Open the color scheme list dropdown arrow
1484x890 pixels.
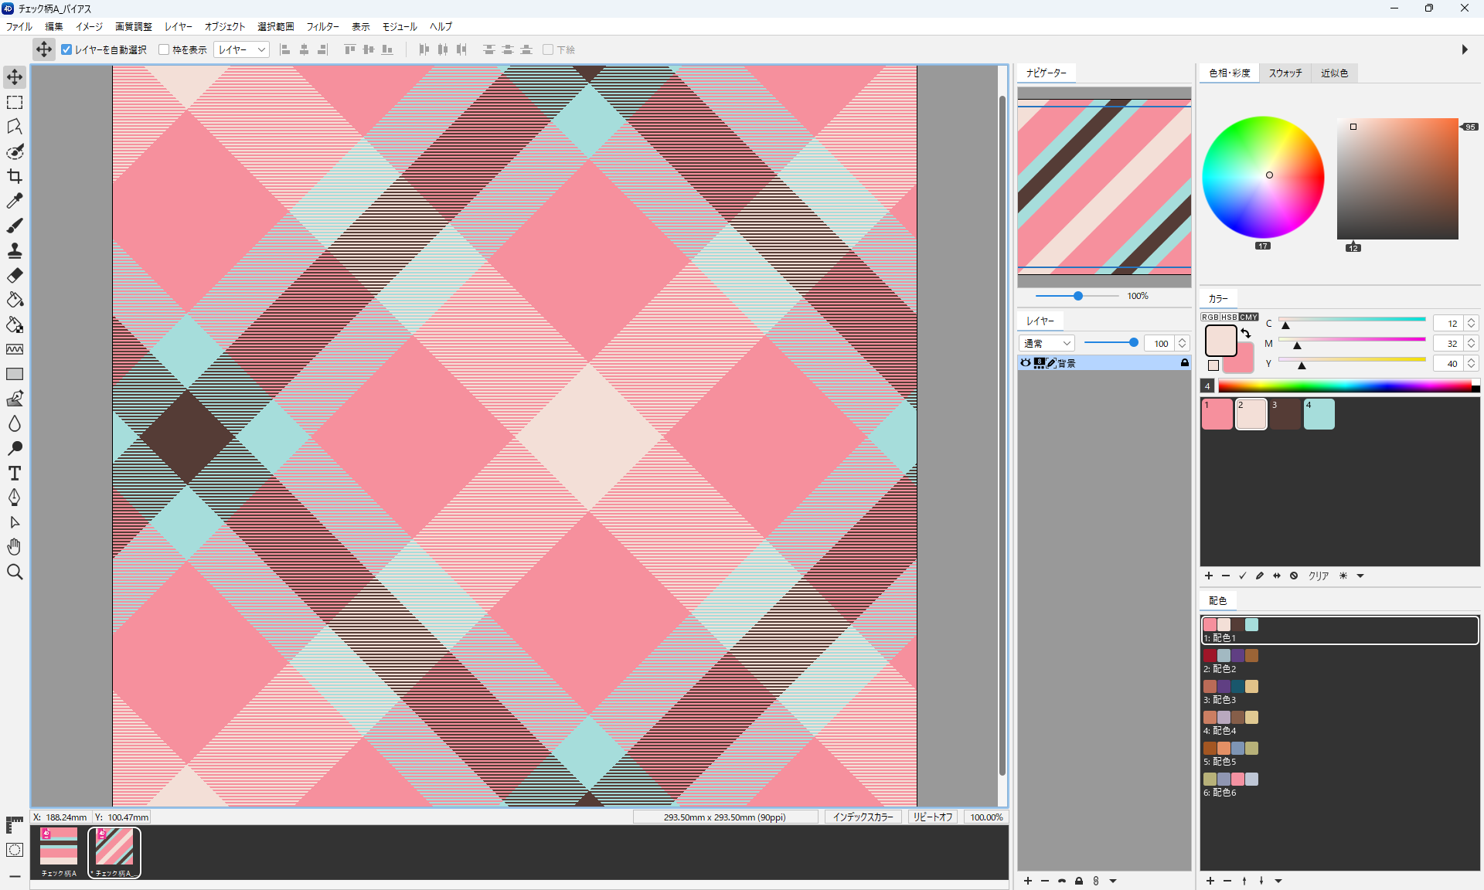[x=1278, y=881]
